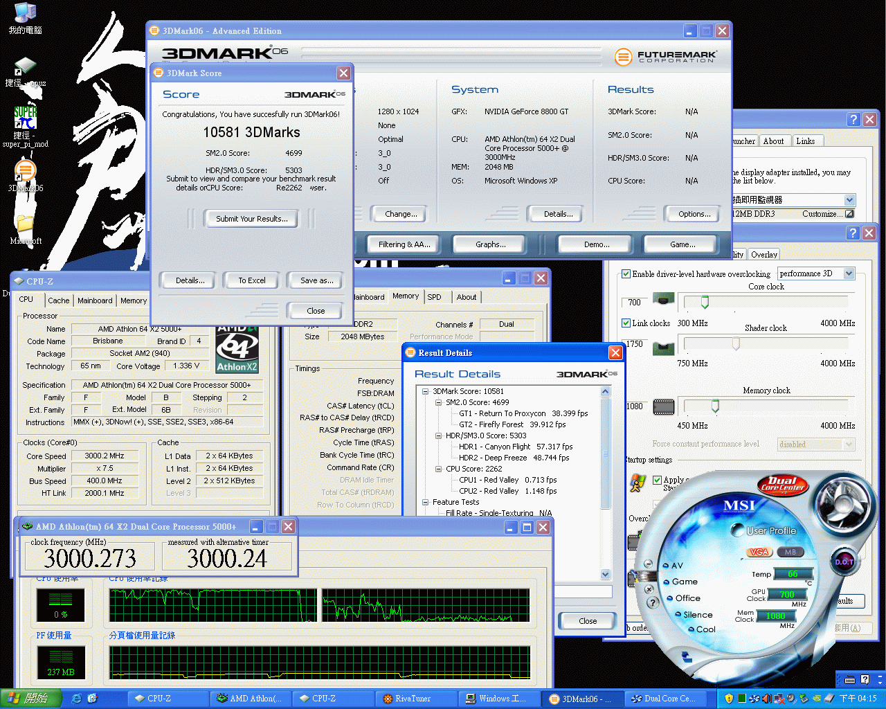
Task: Select the Game profile in Dual Core Center
Action: tap(684, 582)
